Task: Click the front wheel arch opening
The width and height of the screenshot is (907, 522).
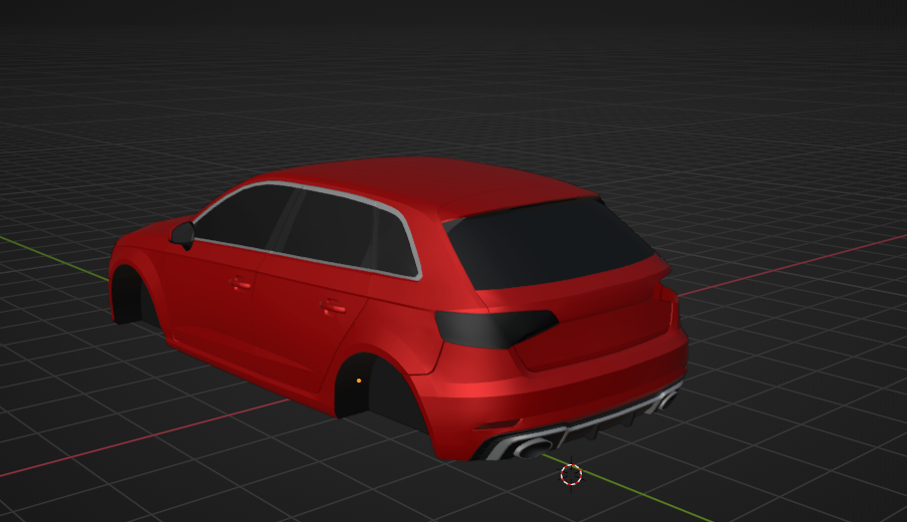Action: [132, 295]
